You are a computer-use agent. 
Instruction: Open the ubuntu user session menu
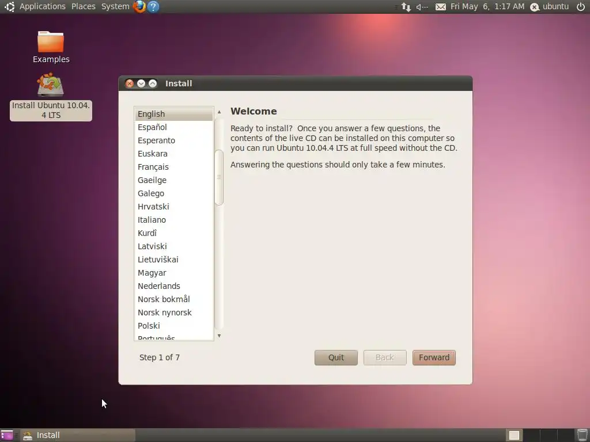pyautogui.click(x=549, y=6)
